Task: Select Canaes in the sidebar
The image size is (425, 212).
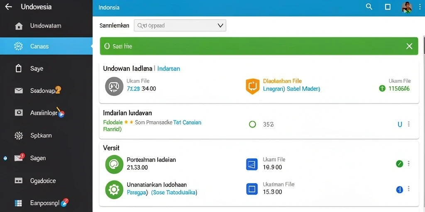Action: pyautogui.click(x=46, y=46)
